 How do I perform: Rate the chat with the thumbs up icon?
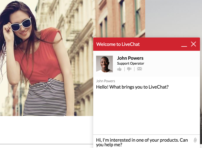[x=119, y=69]
